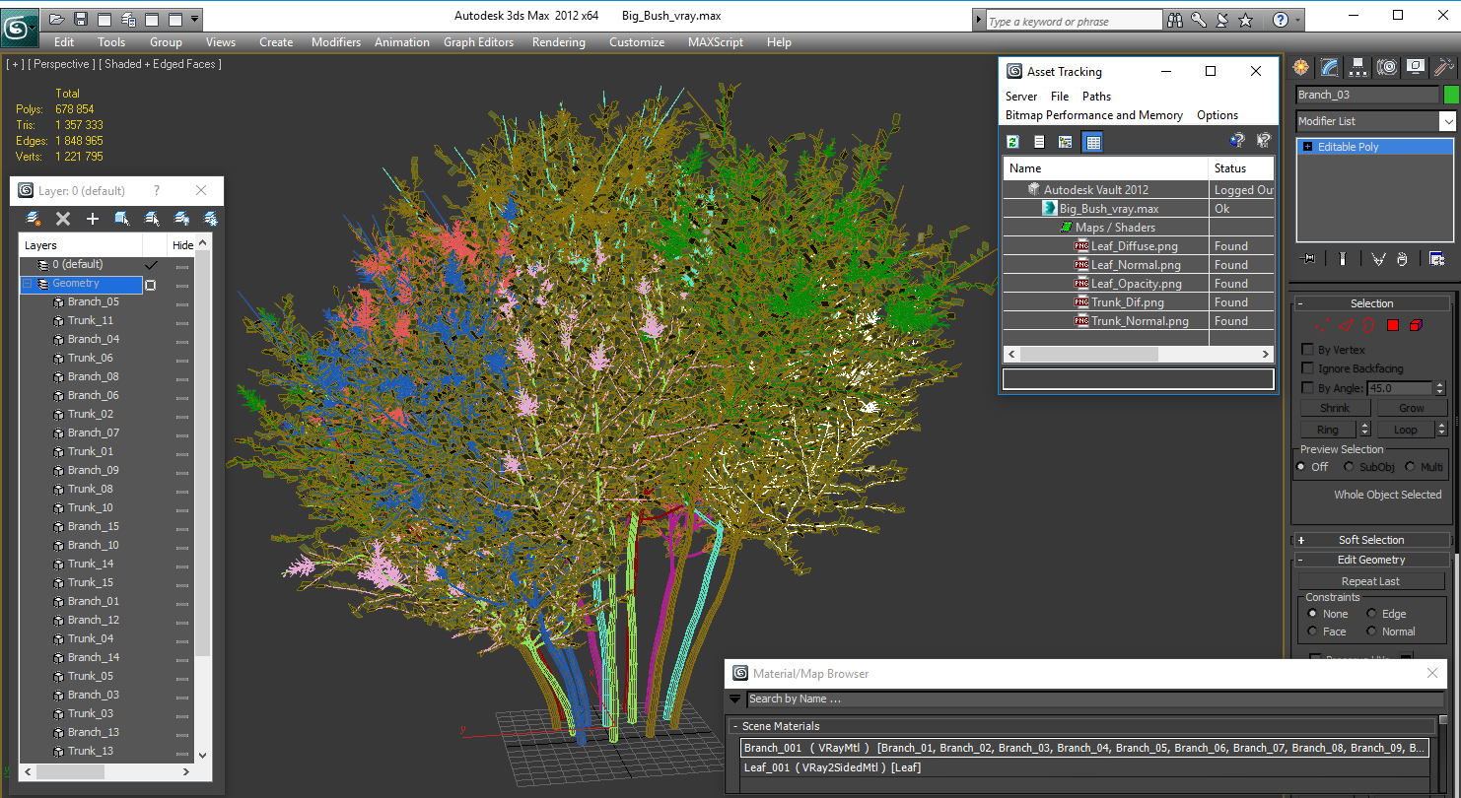Click the Subscription Center key icon

pyautogui.click(x=1199, y=20)
